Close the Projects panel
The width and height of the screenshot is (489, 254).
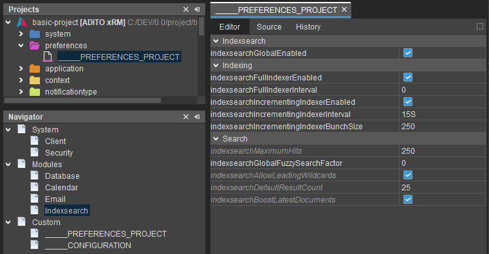coord(186,10)
